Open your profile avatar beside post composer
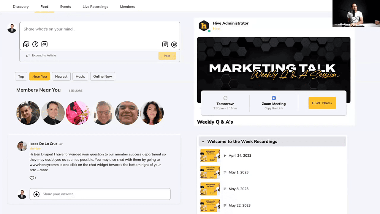 [12, 28]
